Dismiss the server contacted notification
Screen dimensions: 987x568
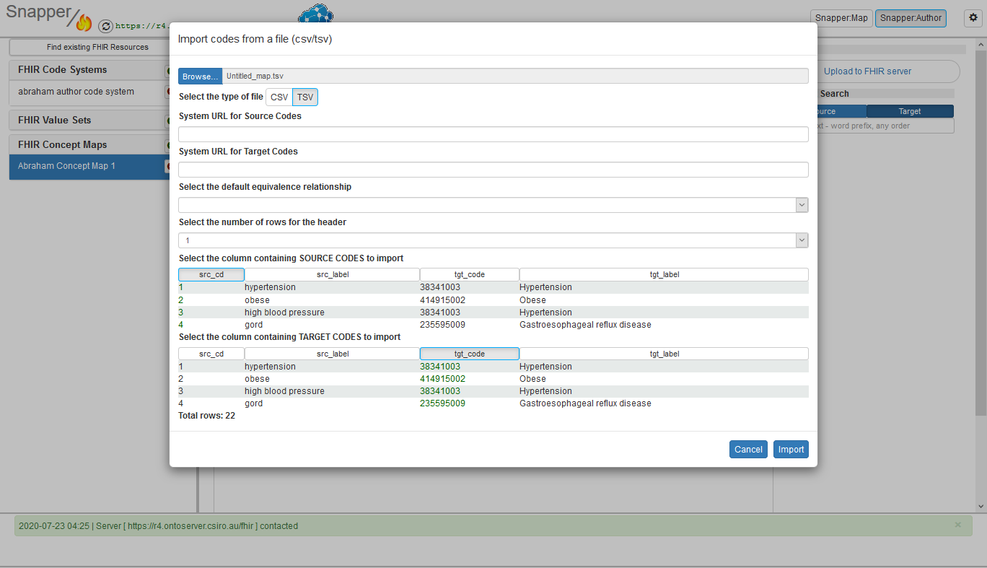[958, 525]
